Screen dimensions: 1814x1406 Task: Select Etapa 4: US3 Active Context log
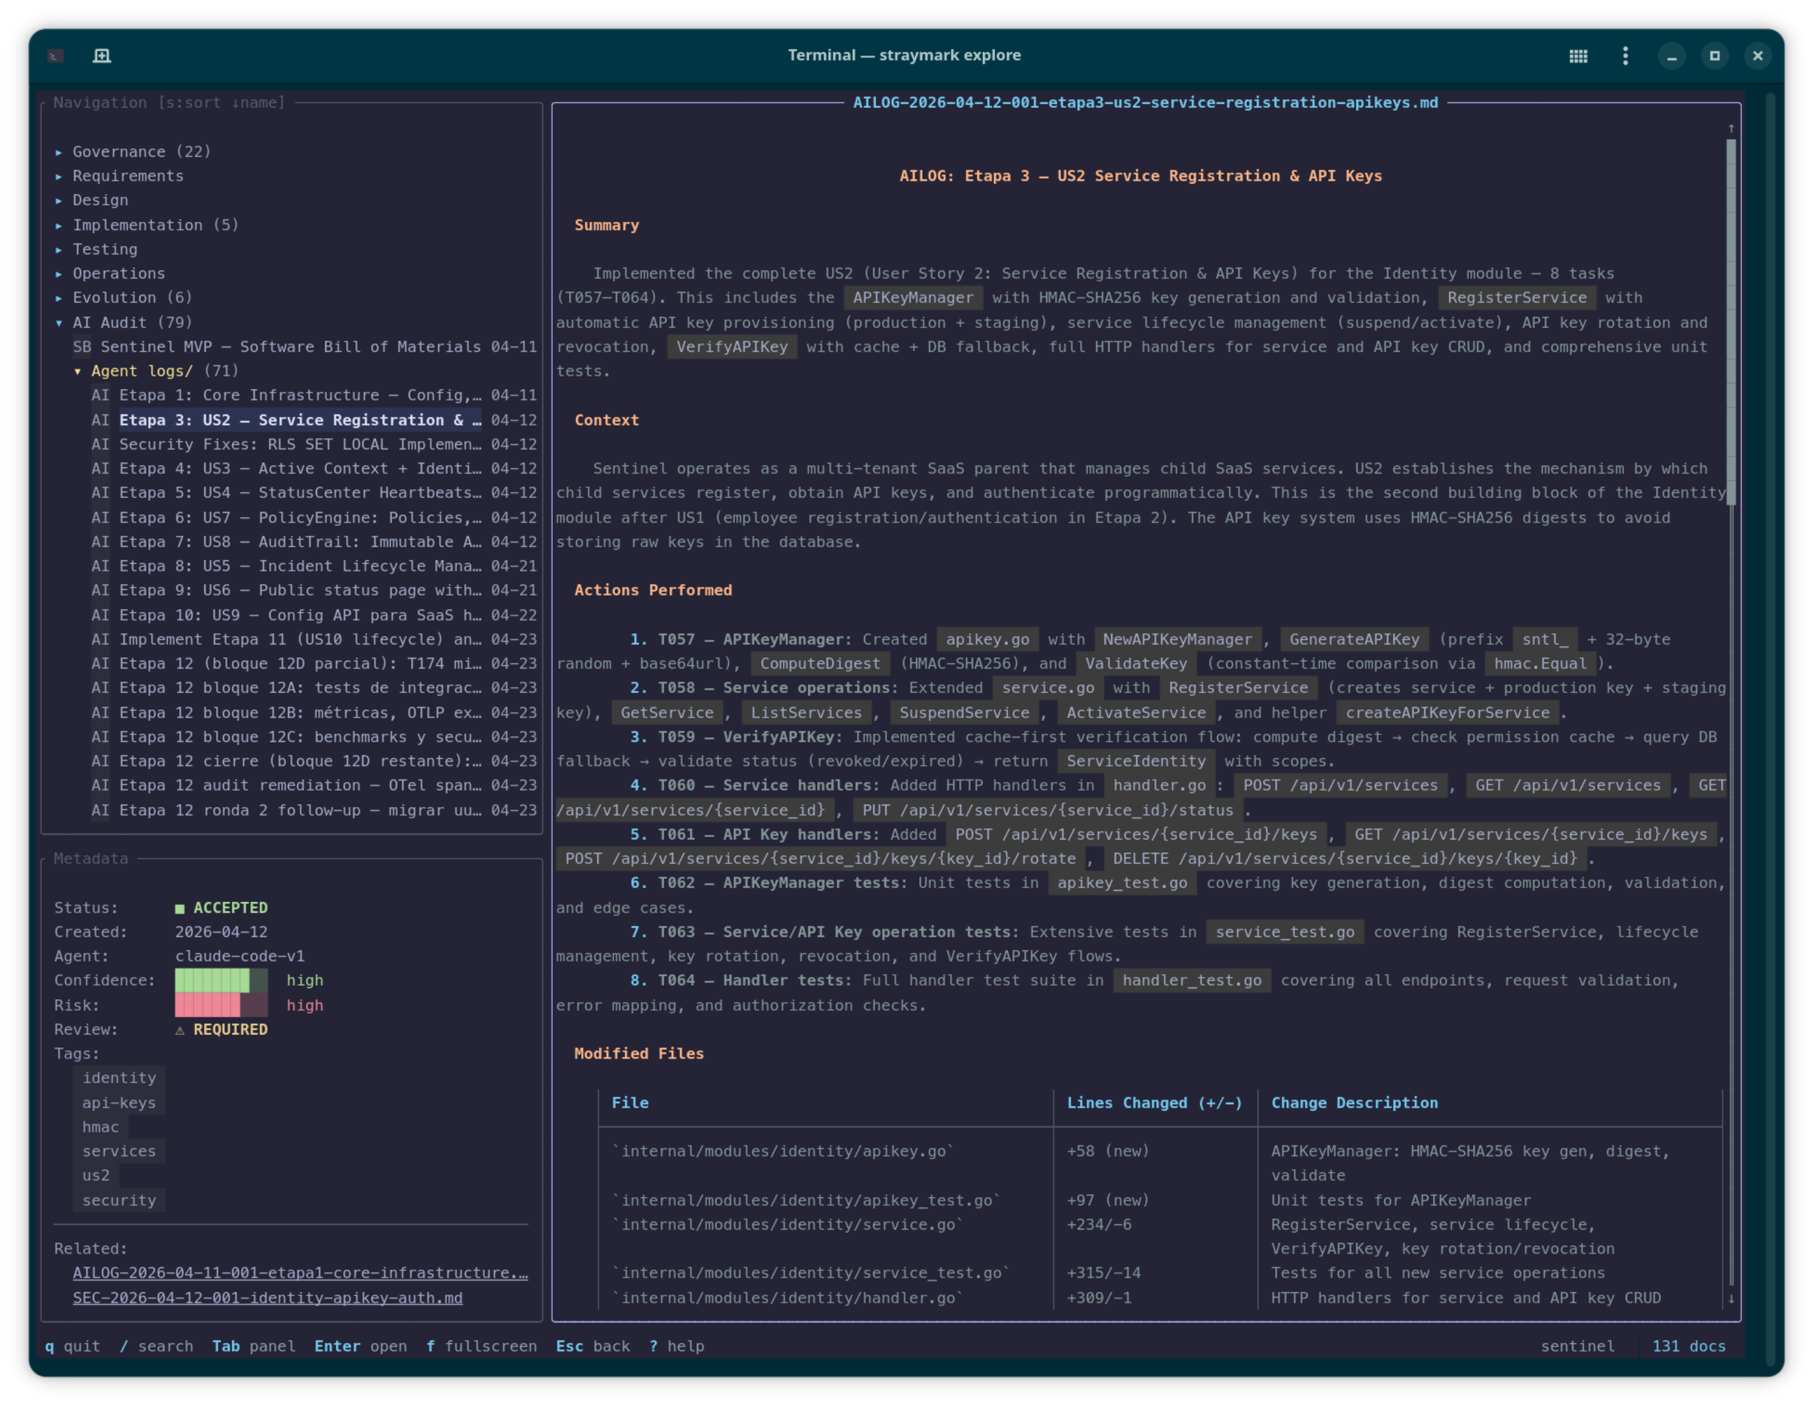pyautogui.click(x=314, y=468)
